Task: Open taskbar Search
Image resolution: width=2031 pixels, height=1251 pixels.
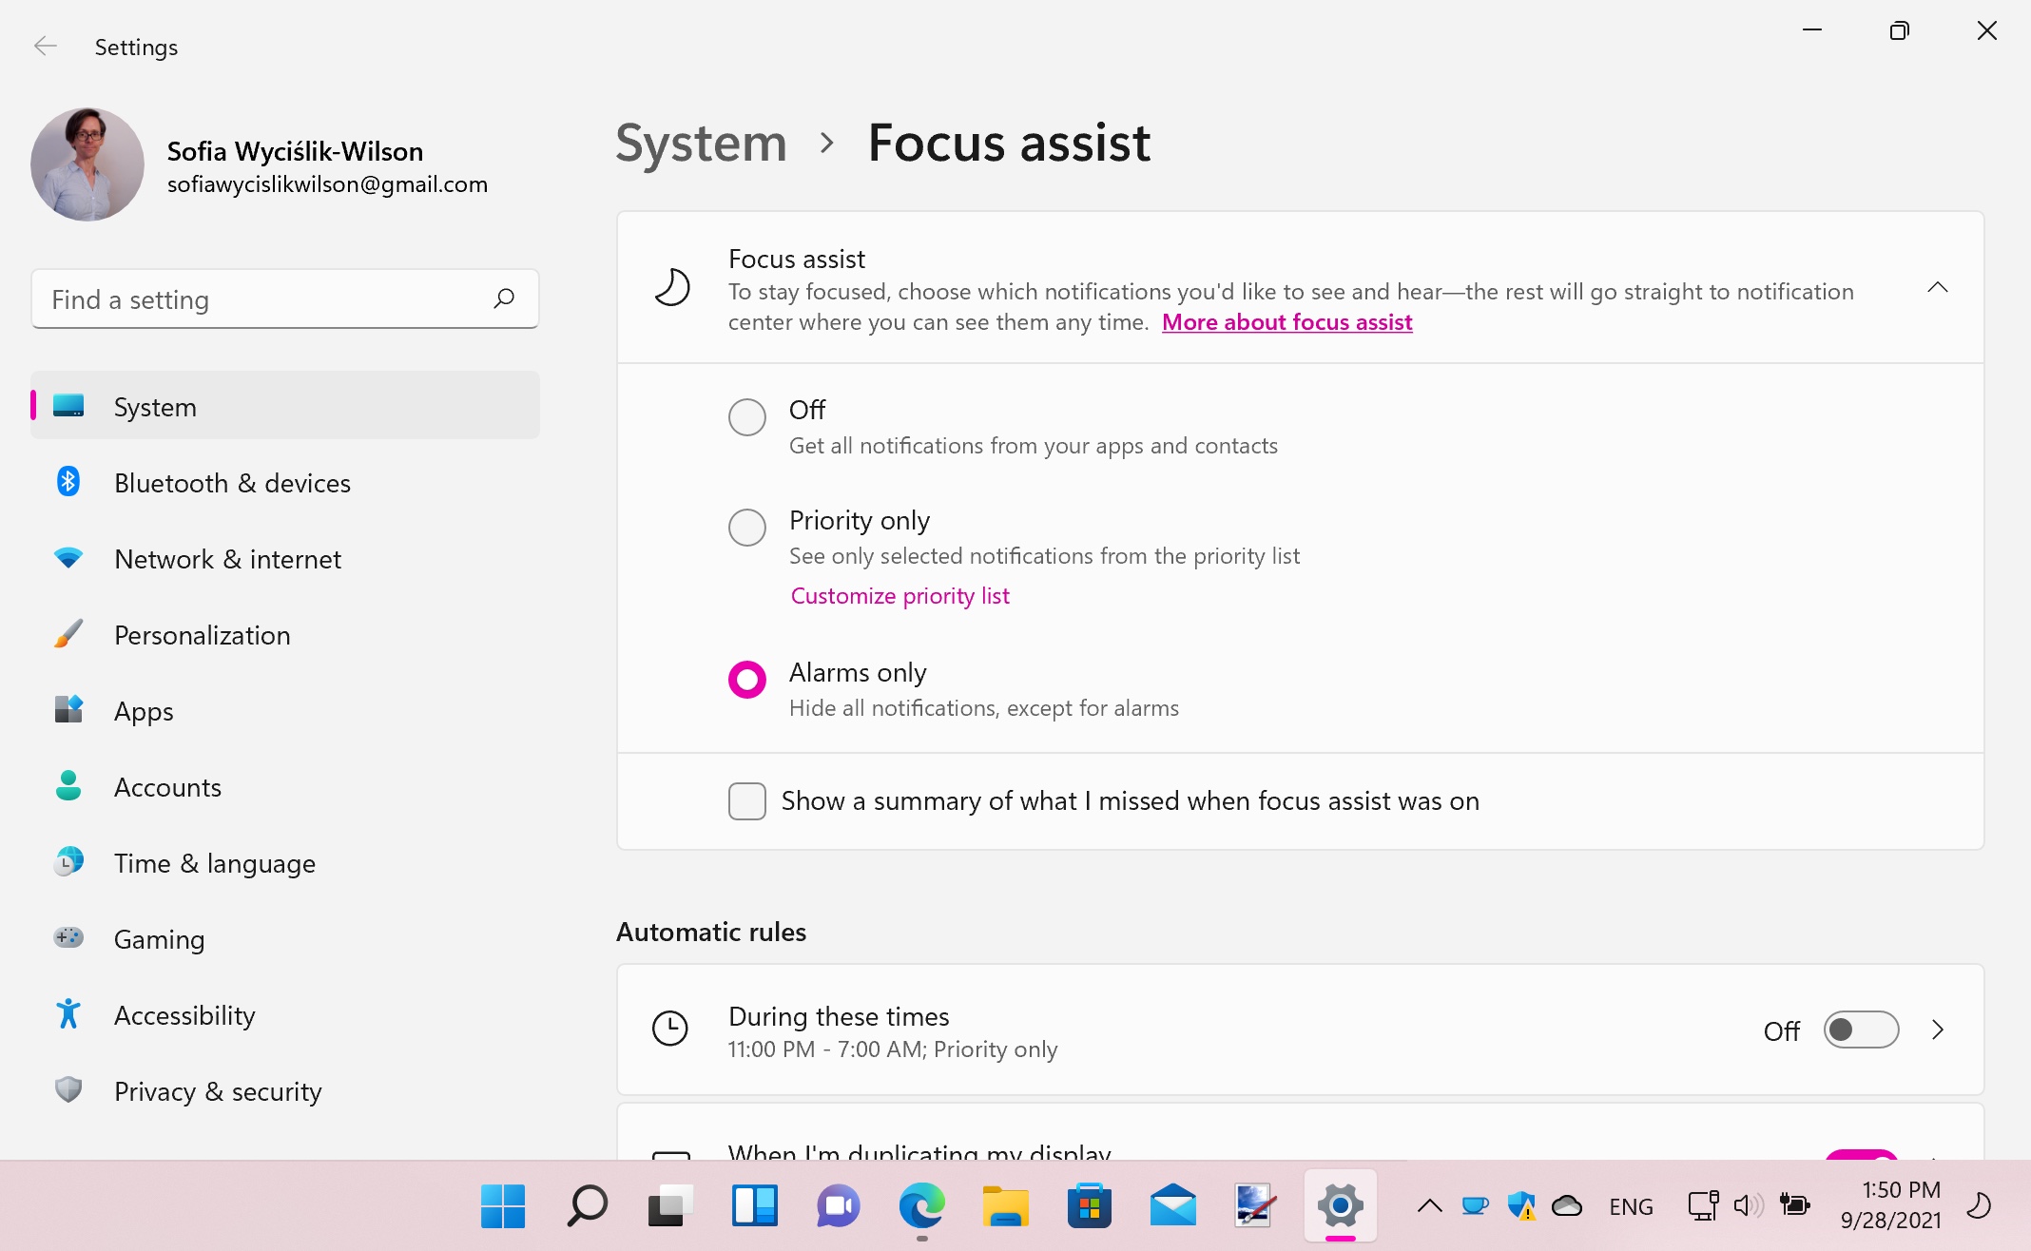Action: (x=587, y=1206)
